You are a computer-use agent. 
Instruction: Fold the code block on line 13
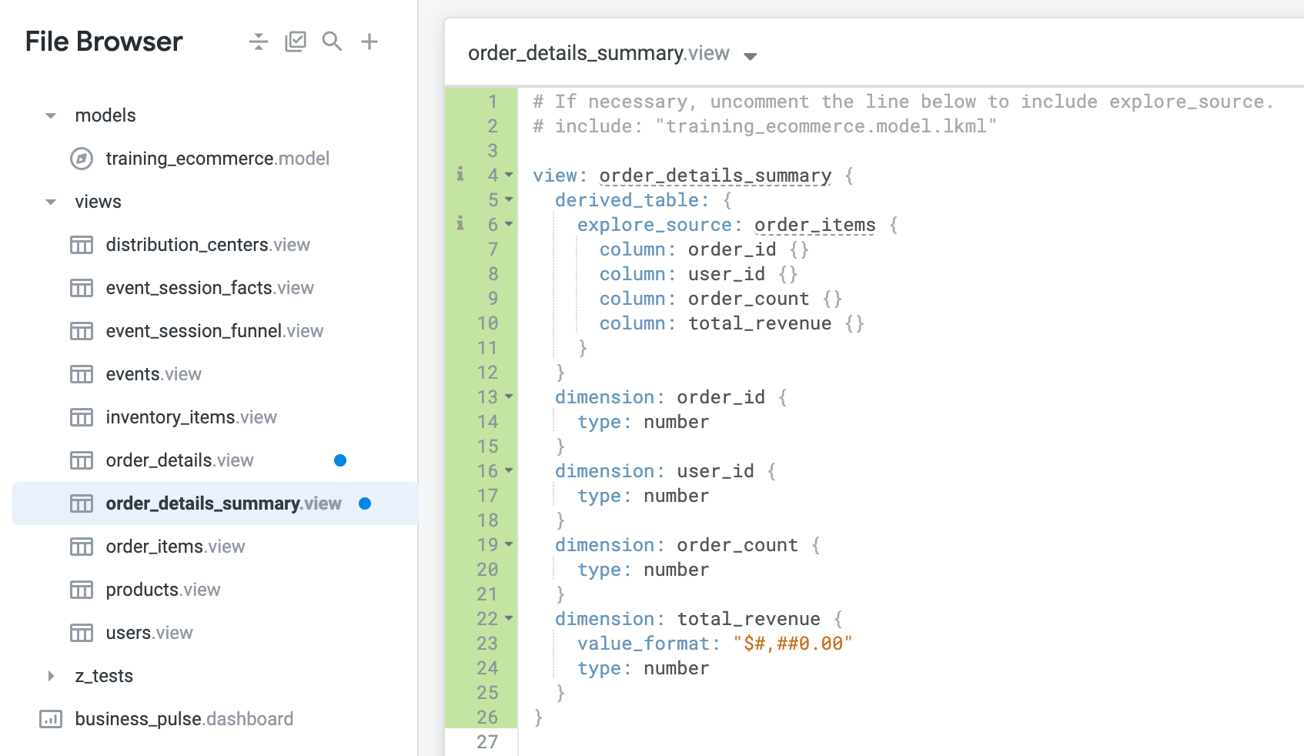point(509,397)
